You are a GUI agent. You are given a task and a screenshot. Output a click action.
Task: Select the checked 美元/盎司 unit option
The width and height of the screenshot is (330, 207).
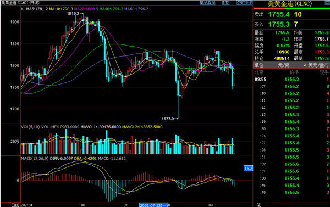pos(316,65)
